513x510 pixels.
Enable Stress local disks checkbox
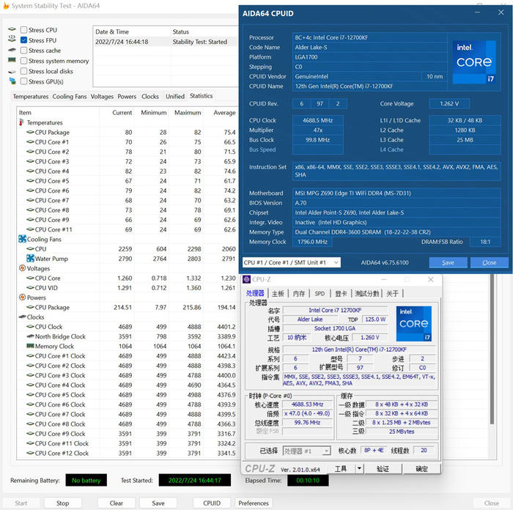23,71
